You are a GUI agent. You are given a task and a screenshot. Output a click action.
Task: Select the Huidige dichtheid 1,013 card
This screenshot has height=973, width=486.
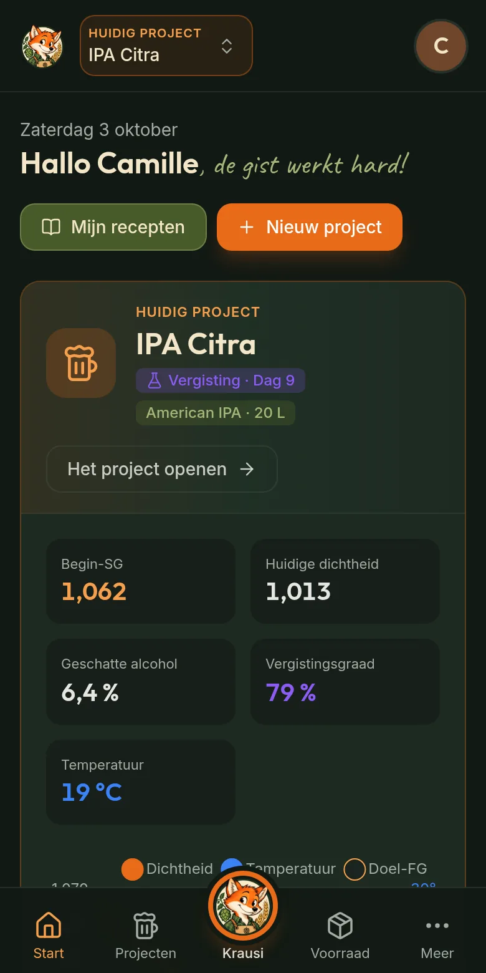pyautogui.click(x=345, y=581)
